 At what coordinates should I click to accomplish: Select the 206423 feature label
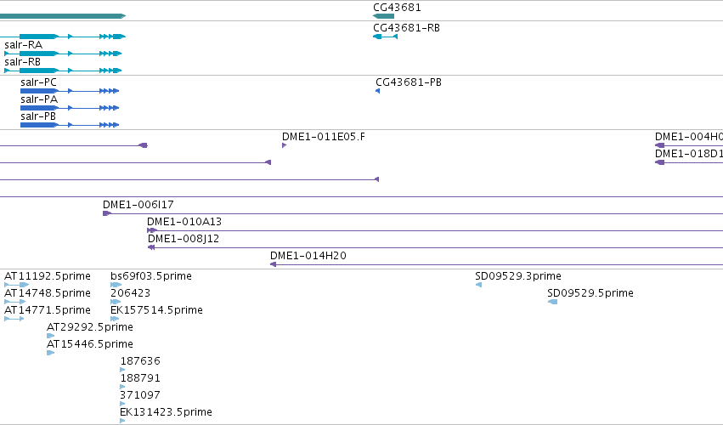tap(131, 293)
